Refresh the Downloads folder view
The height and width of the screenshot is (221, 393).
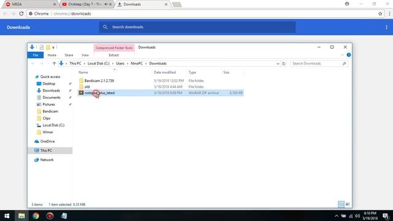point(284,64)
